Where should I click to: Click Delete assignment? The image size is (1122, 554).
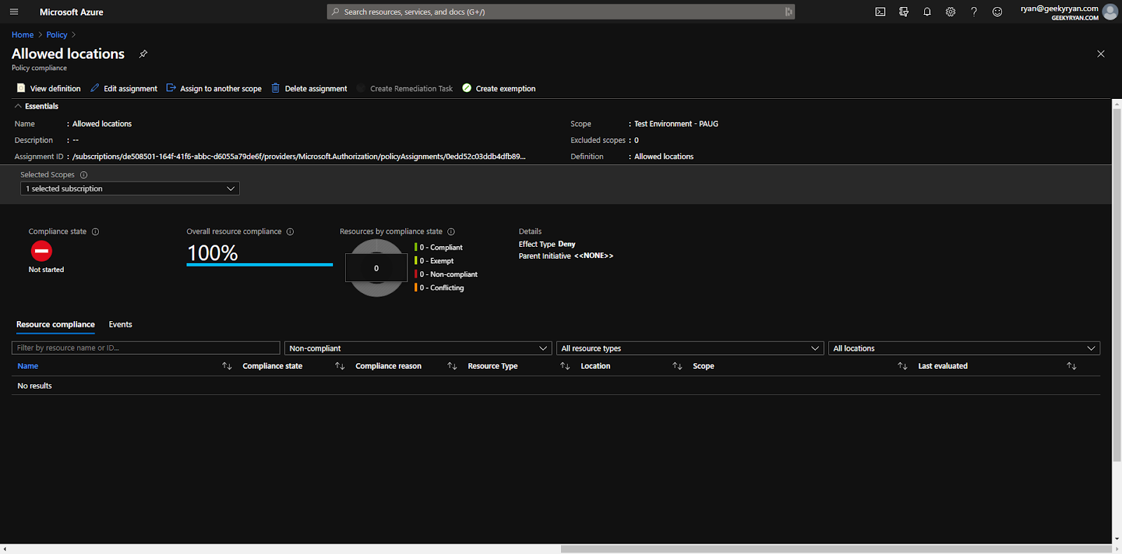pyautogui.click(x=309, y=88)
